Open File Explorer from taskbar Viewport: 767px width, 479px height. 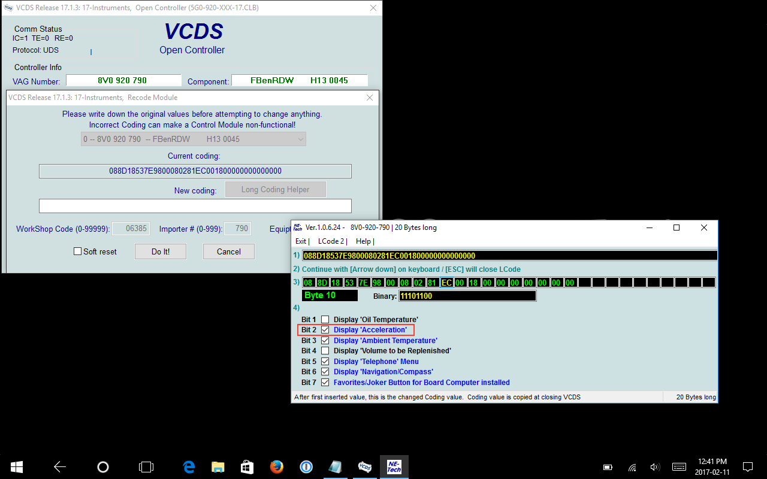(218, 467)
